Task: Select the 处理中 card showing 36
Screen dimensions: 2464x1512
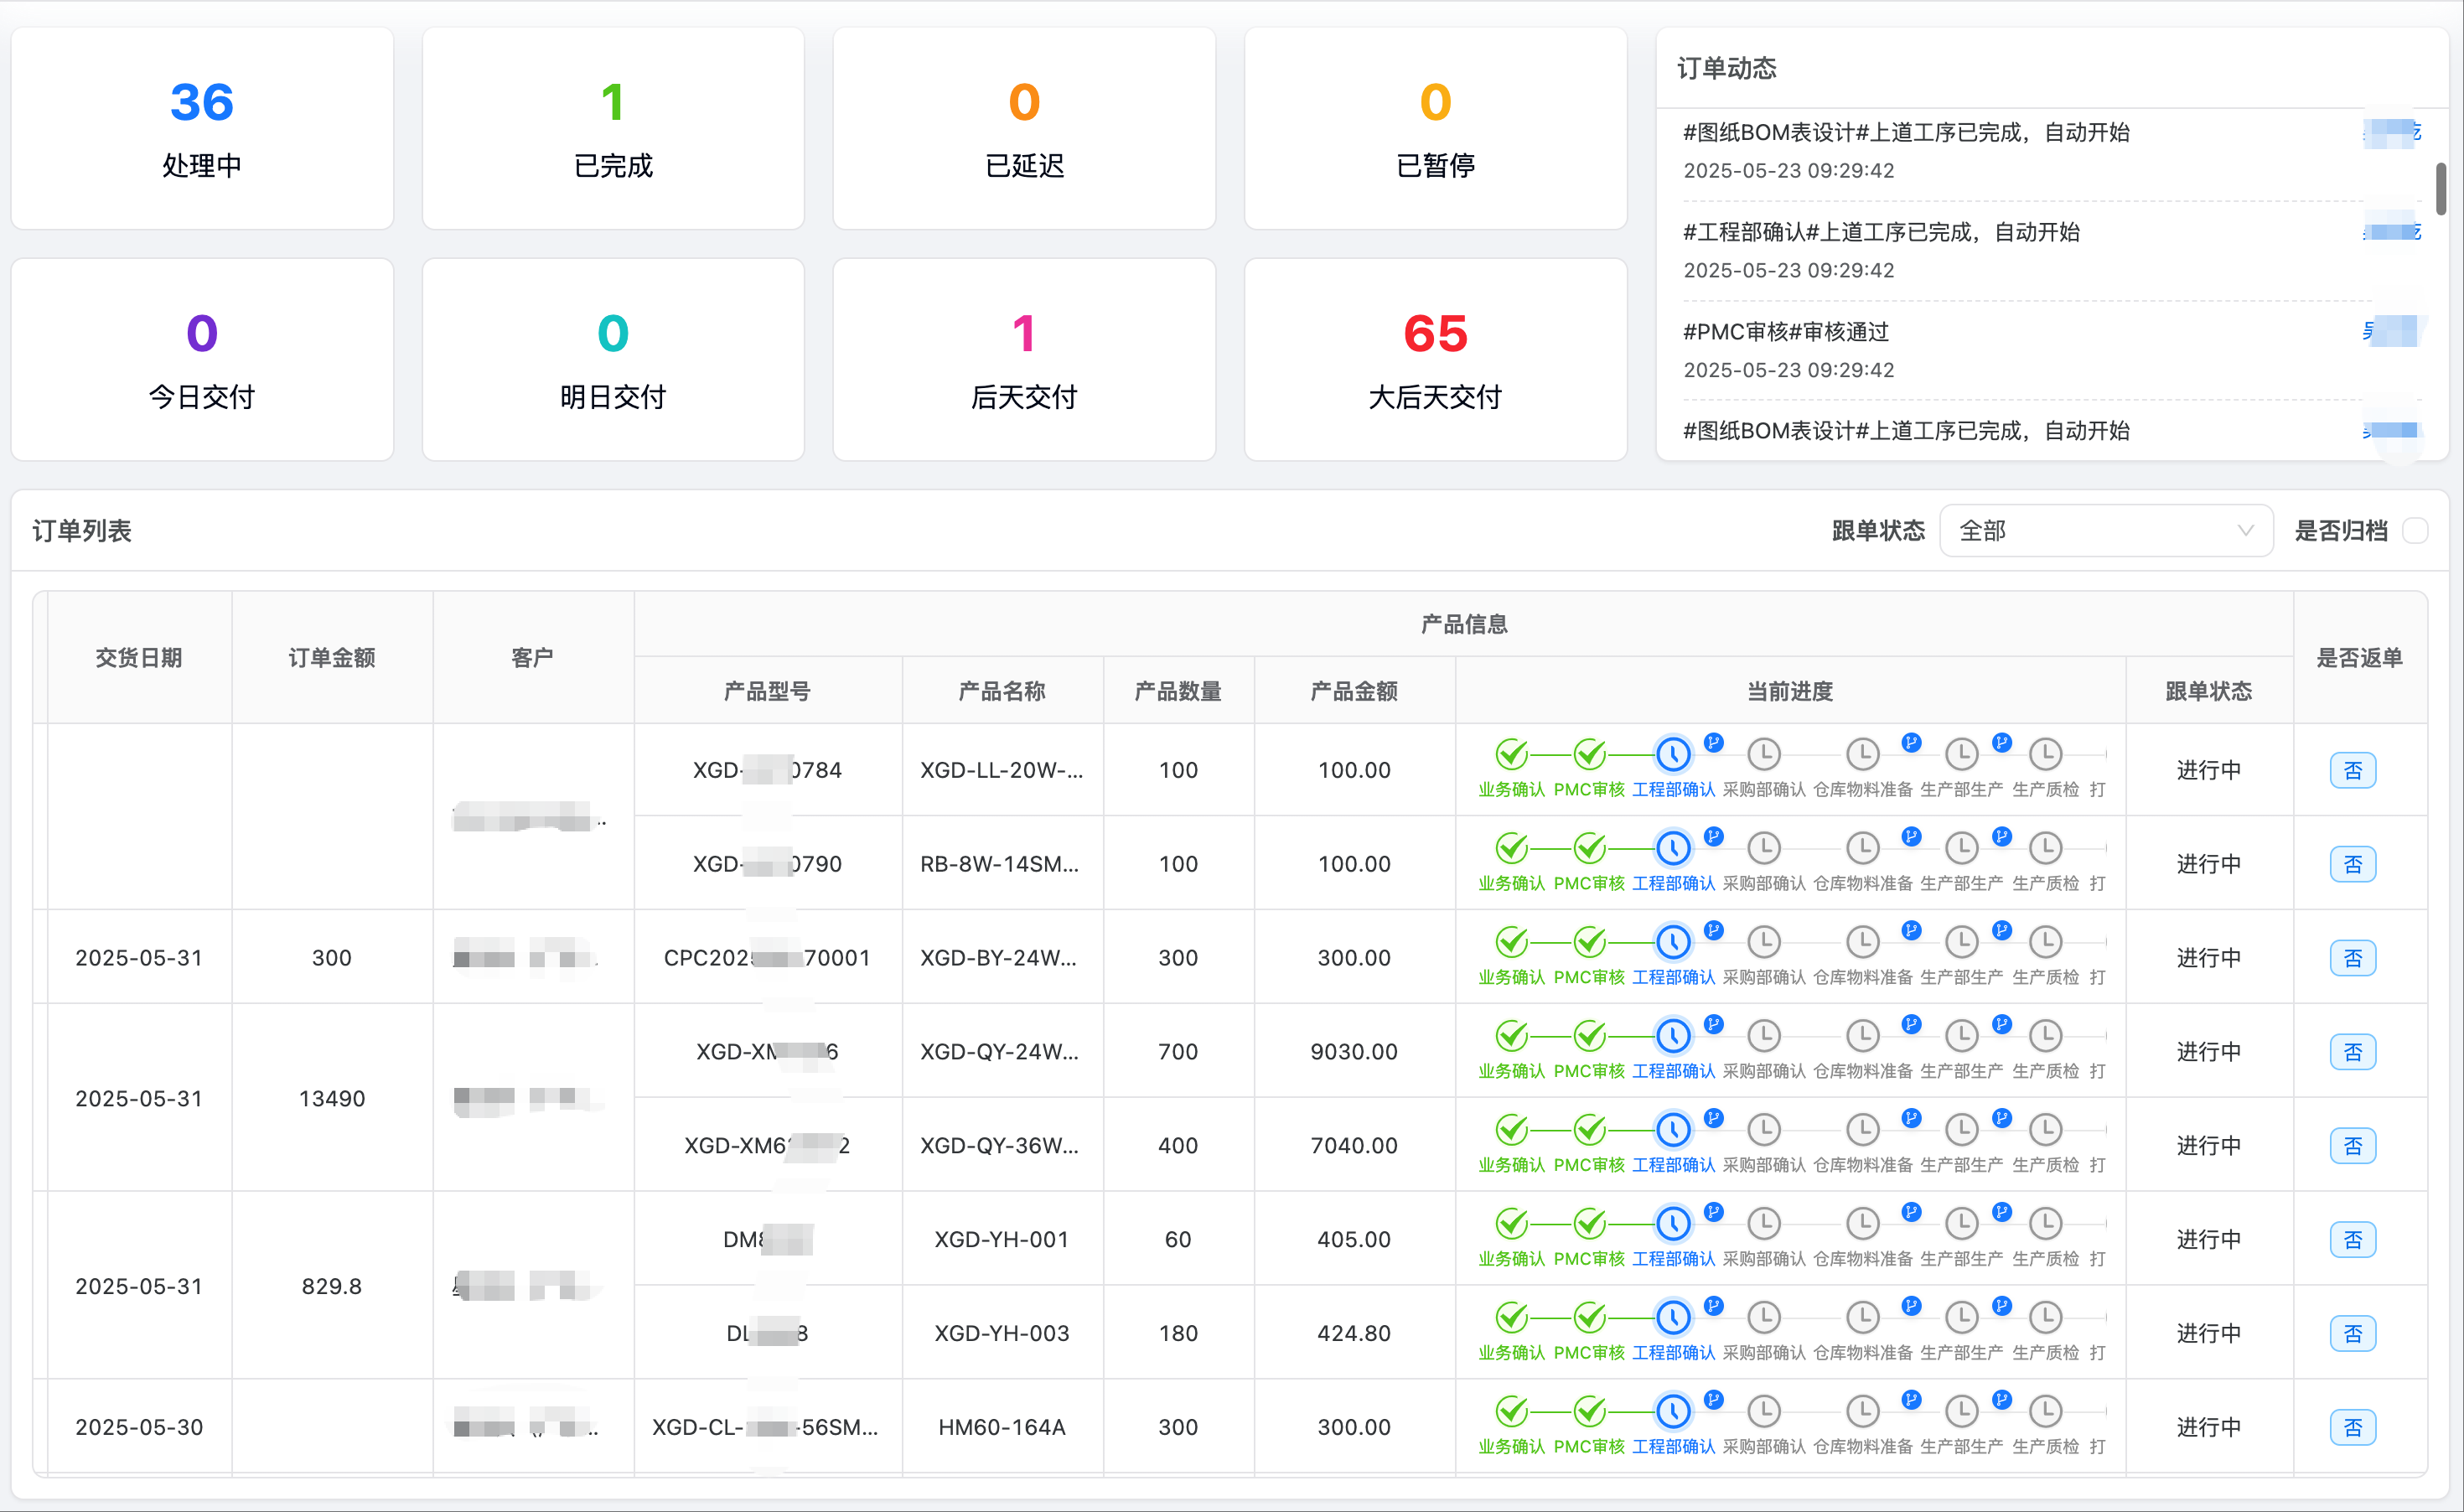Action: pos(202,129)
